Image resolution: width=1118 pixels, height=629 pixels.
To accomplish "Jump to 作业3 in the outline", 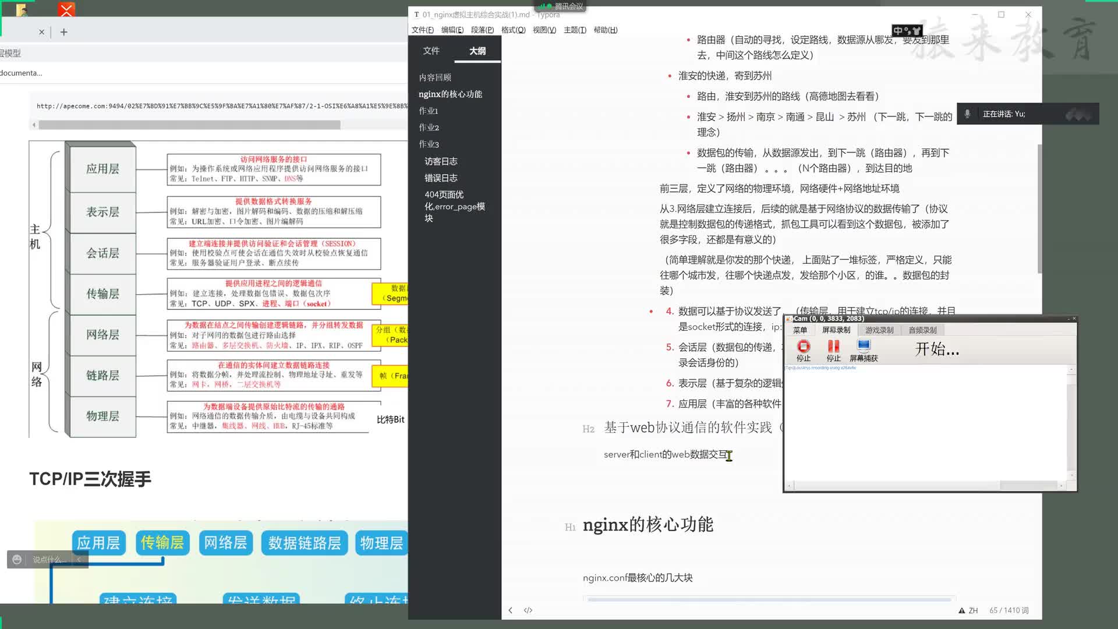I will point(429,144).
